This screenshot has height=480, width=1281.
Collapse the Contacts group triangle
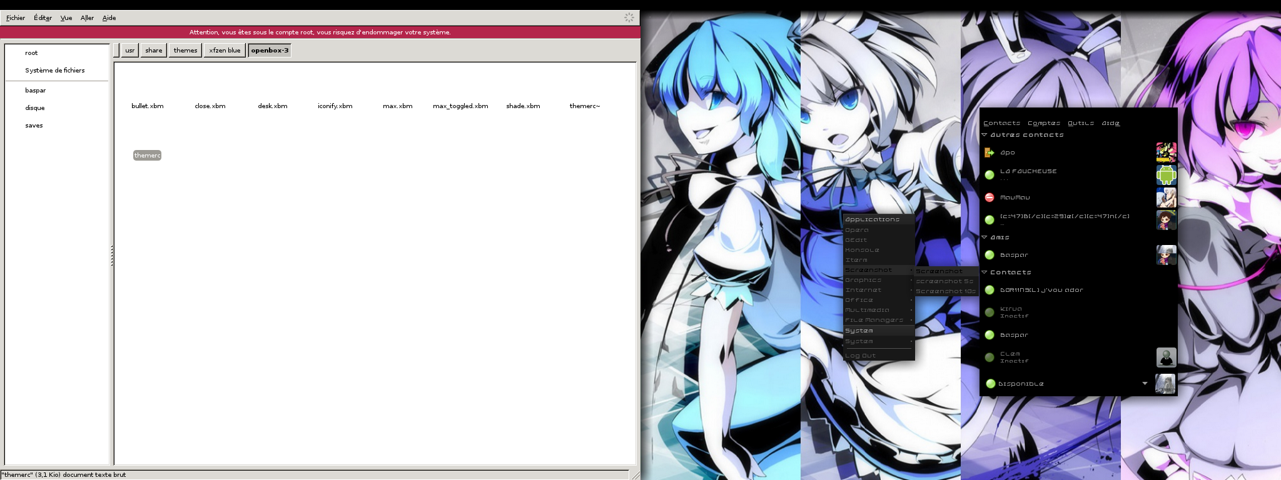point(985,272)
